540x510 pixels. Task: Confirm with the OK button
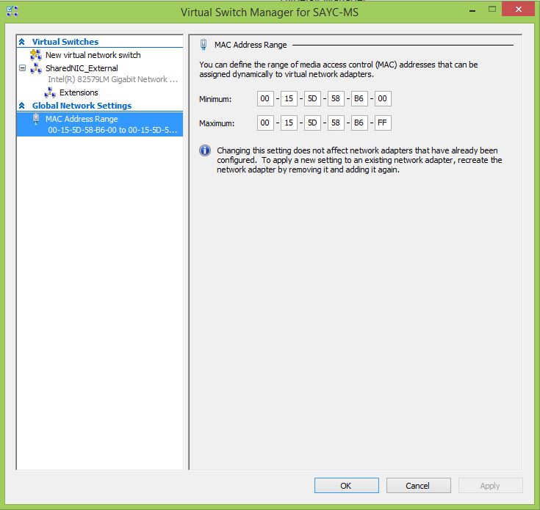point(347,486)
